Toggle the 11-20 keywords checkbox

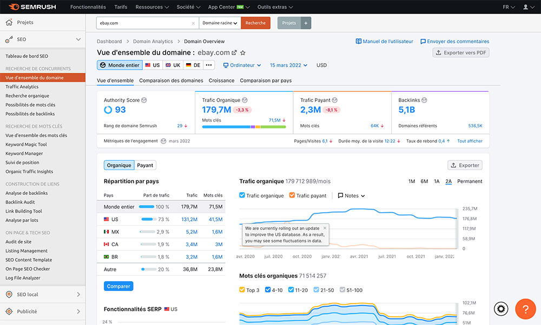point(291,289)
